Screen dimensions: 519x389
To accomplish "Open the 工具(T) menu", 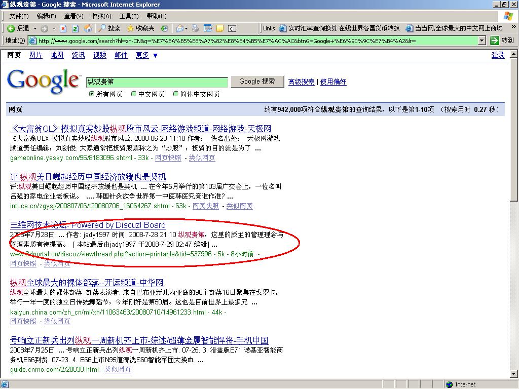I will [x=129, y=16].
